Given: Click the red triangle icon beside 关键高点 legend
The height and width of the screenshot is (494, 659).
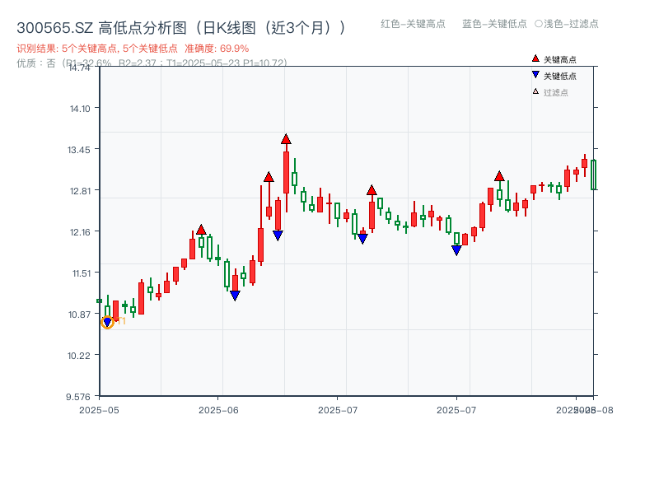Looking at the screenshot, I should 534,58.
